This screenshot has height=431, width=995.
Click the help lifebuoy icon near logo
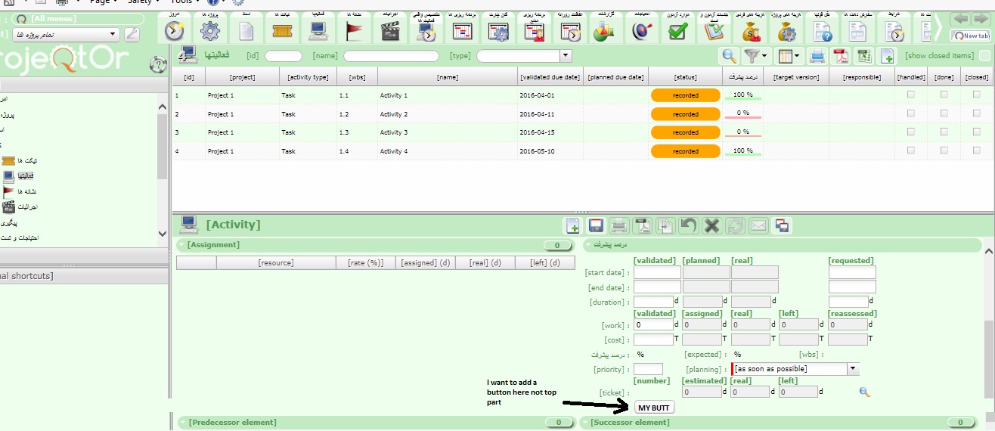(x=159, y=64)
